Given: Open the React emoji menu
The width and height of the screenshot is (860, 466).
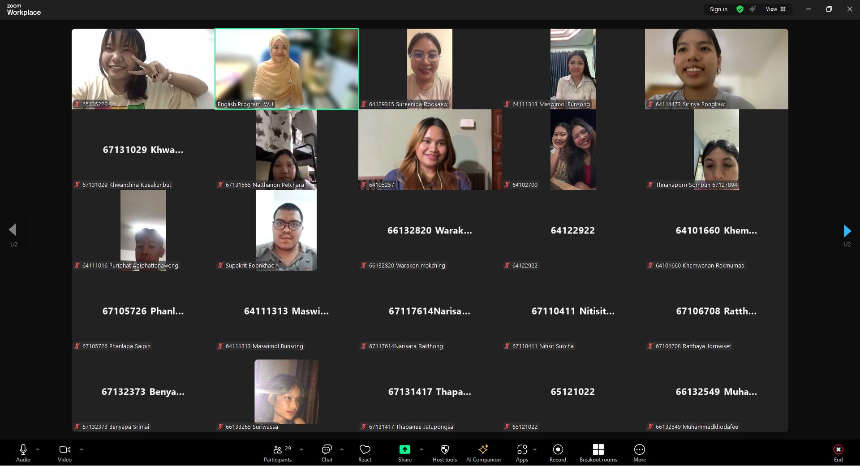Looking at the screenshot, I should (x=365, y=453).
